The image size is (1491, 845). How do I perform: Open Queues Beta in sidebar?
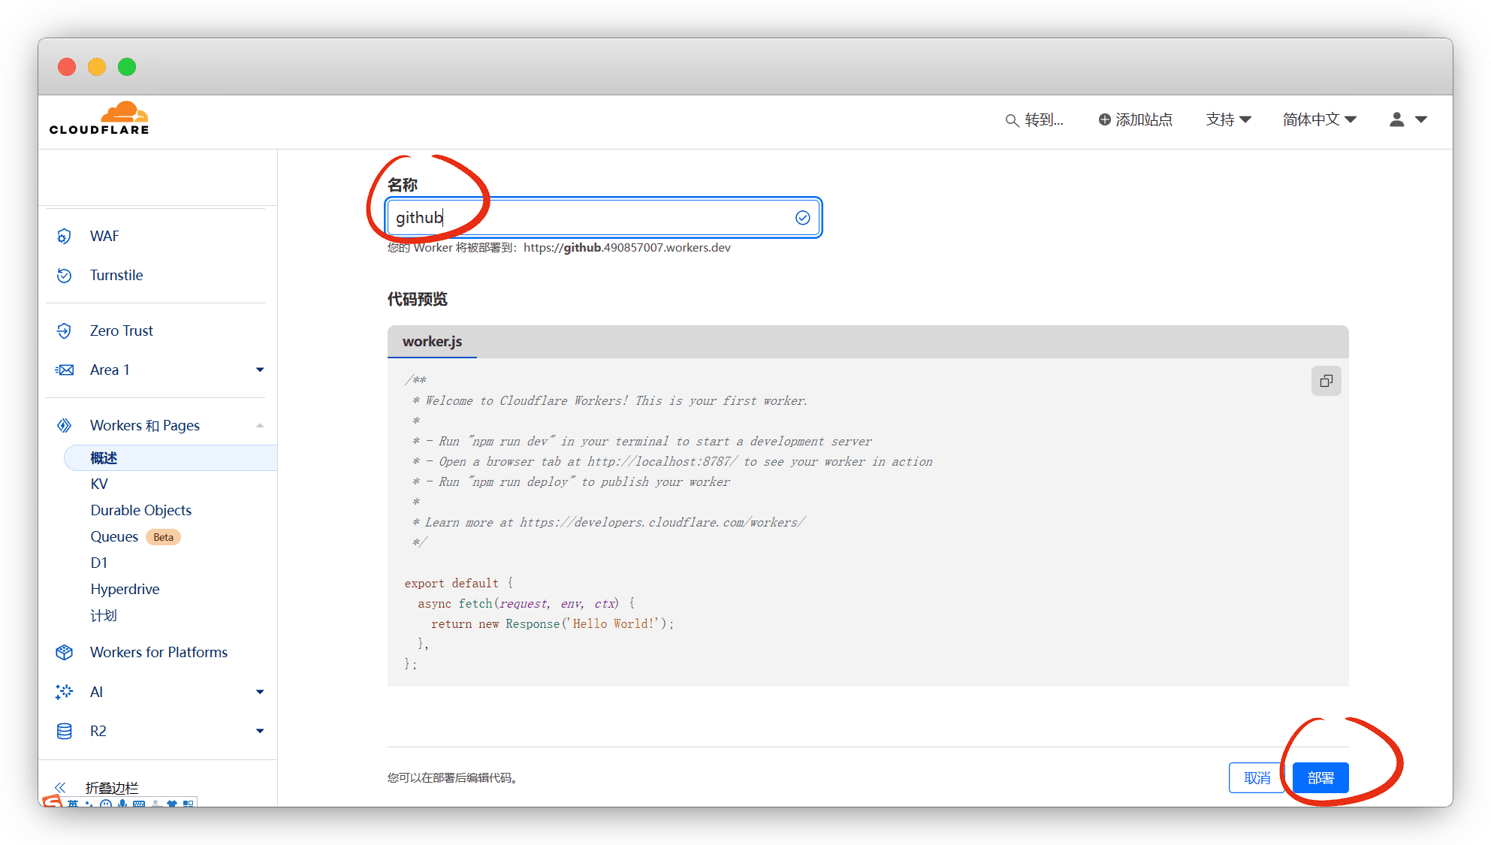tap(135, 536)
